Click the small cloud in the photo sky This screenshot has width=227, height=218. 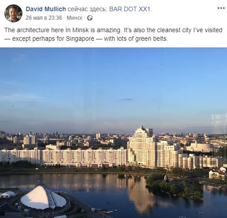click(x=126, y=99)
